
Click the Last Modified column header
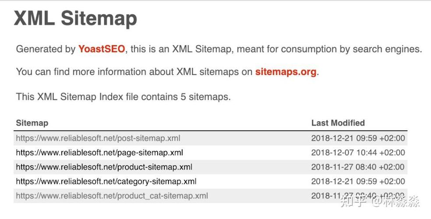click(x=338, y=123)
